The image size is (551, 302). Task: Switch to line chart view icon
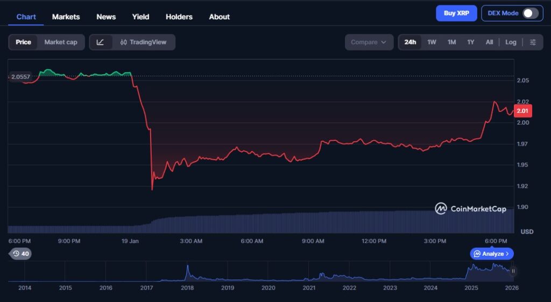pos(101,42)
